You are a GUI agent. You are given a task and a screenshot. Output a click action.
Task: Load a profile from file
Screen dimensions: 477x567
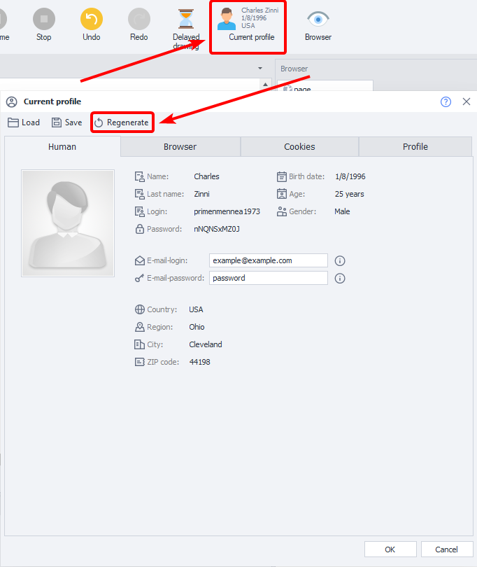click(x=24, y=122)
